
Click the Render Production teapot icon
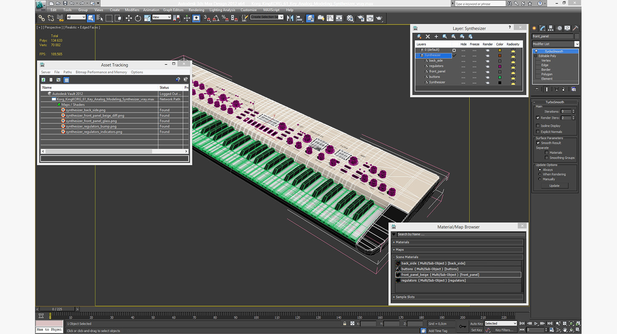(379, 18)
